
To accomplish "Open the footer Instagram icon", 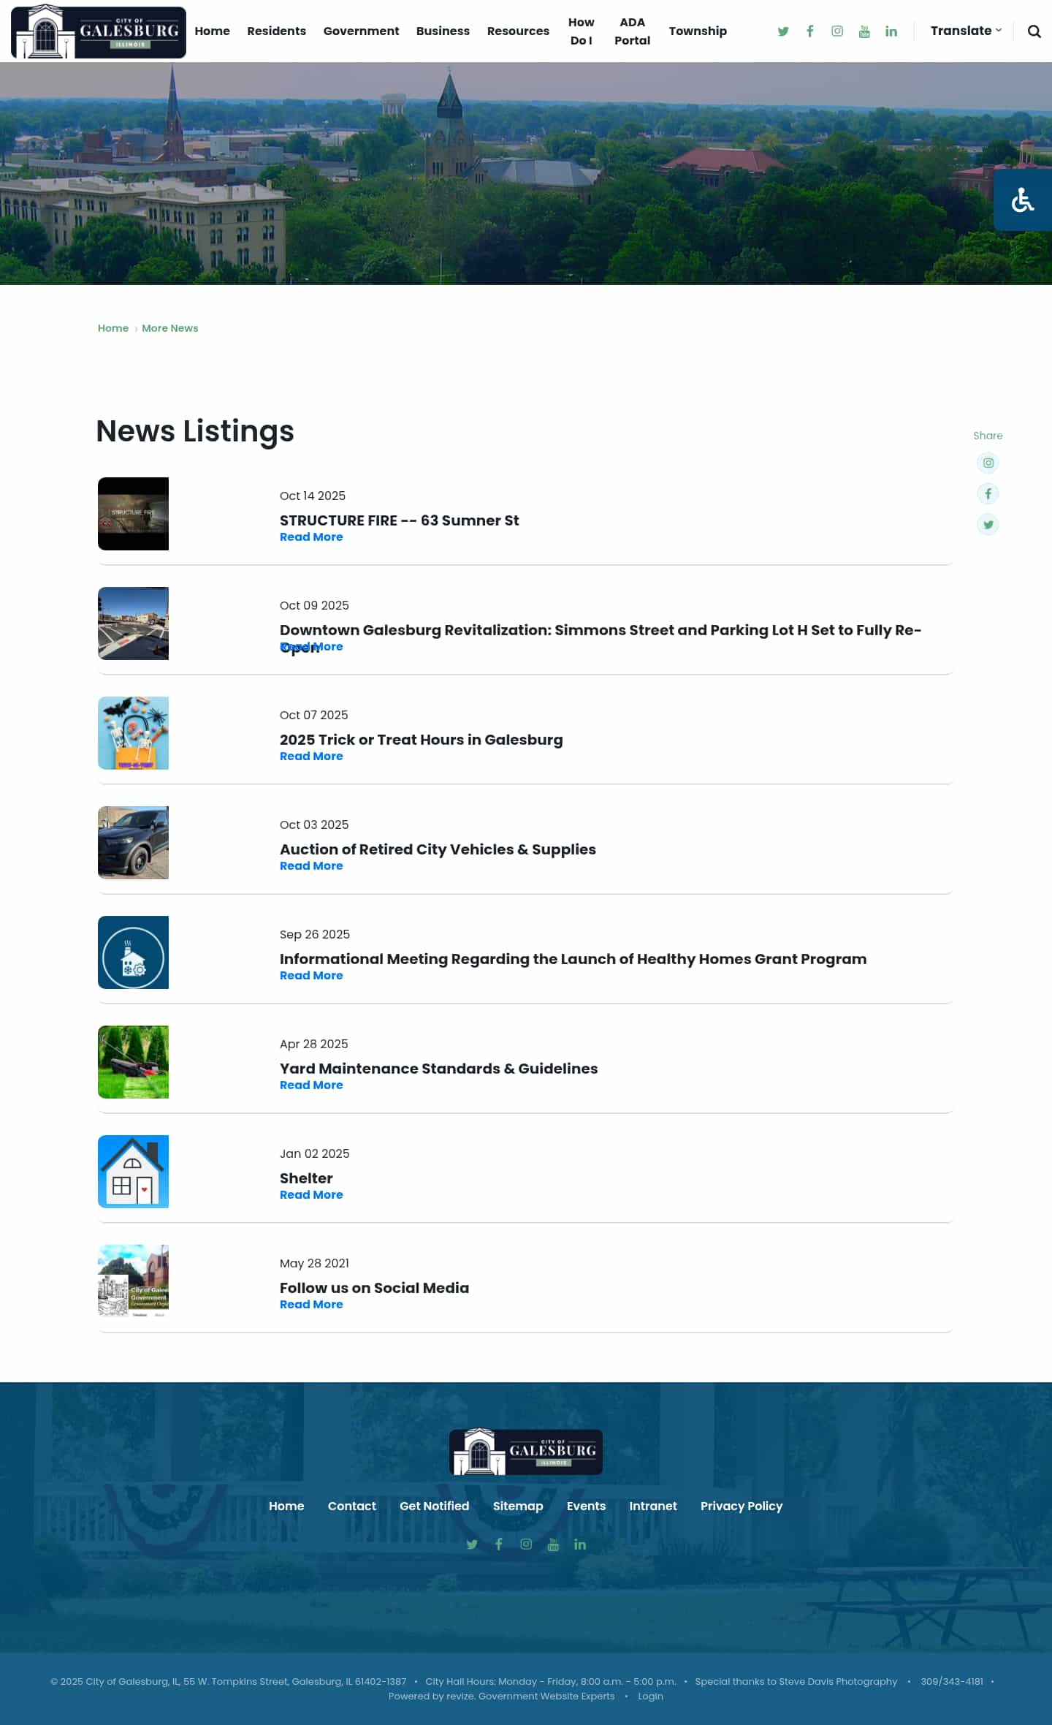I will [526, 1544].
